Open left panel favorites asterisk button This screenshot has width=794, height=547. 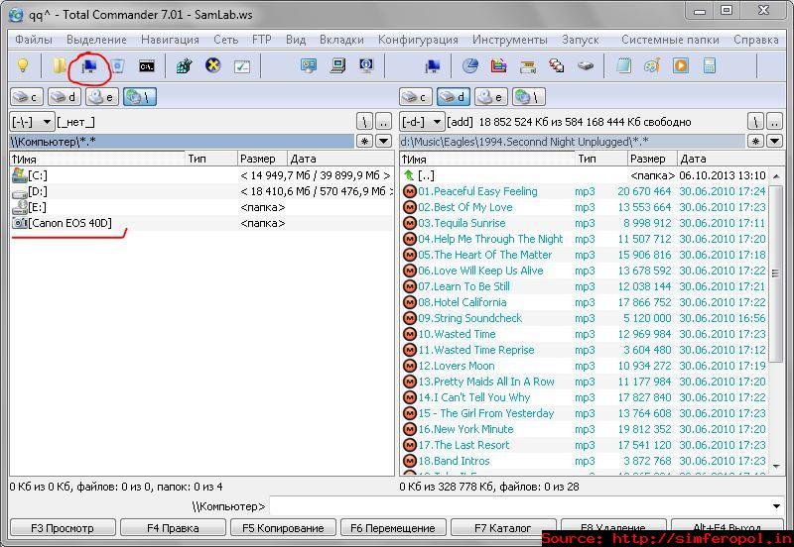point(364,142)
